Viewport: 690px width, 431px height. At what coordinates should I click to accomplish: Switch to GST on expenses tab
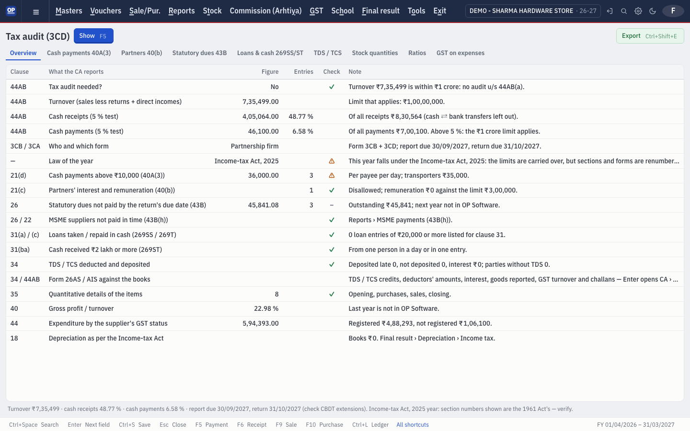(460, 53)
